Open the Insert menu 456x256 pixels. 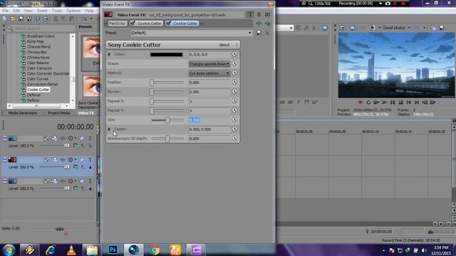coord(42,11)
